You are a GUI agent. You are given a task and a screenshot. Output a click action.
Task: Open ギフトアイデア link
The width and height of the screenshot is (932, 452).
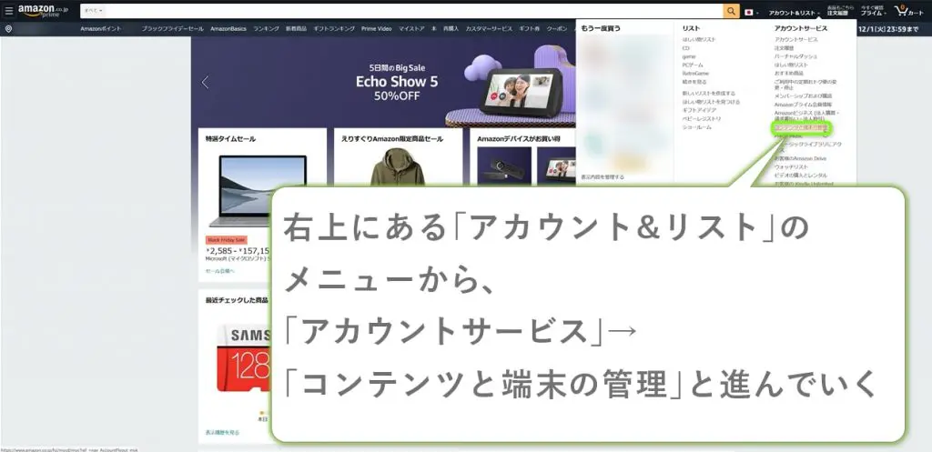(699, 110)
